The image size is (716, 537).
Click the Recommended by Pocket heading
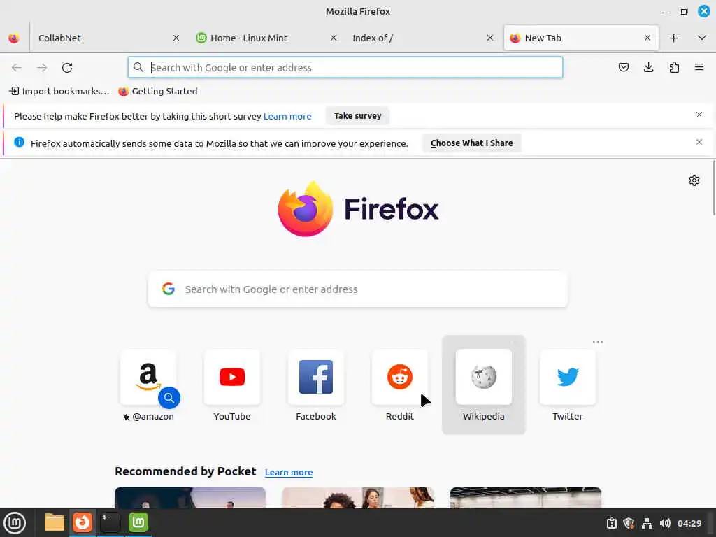click(185, 471)
